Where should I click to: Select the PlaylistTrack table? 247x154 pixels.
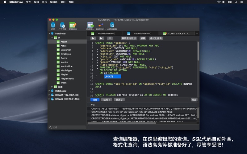tap(67, 79)
